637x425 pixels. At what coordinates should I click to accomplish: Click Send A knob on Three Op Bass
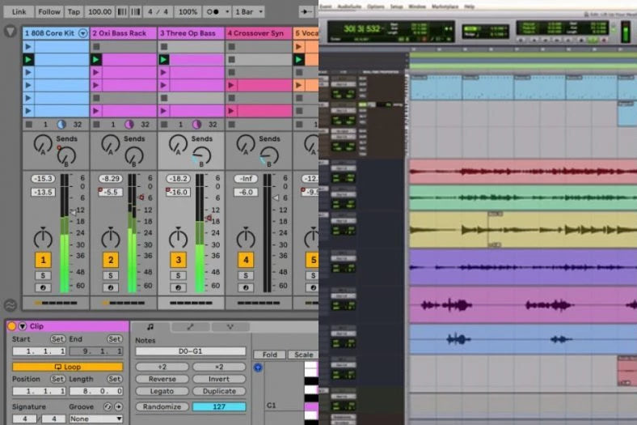176,144
